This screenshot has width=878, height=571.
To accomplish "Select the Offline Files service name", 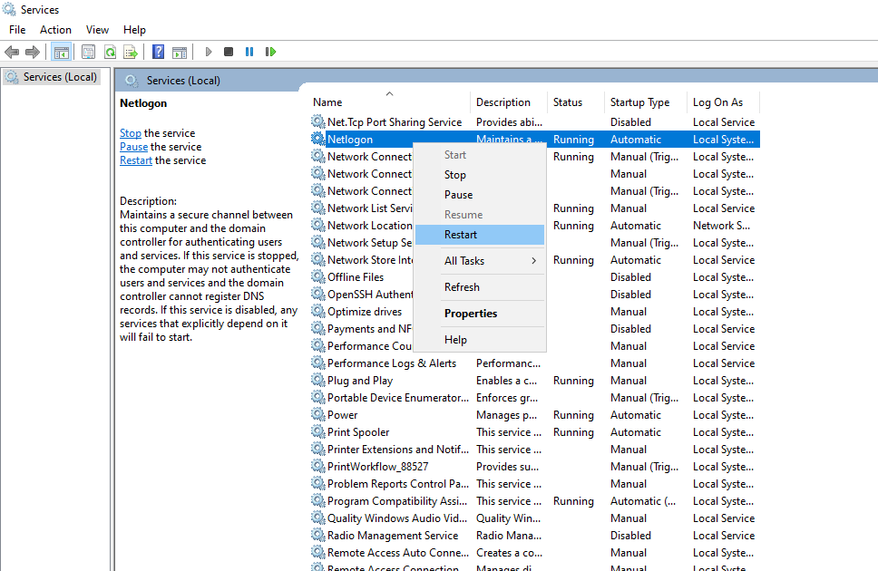I will 356,277.
